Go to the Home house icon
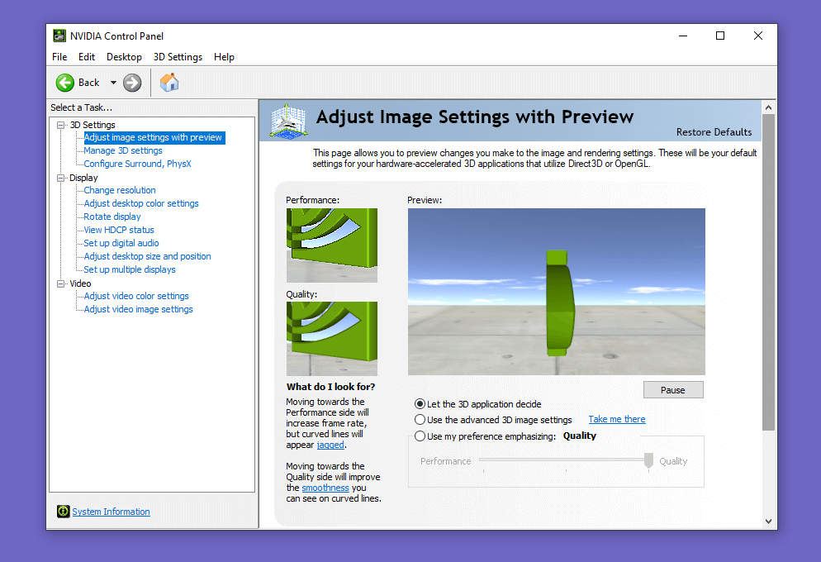This screenshot has height=562, width=821. [x=169, y=82]
